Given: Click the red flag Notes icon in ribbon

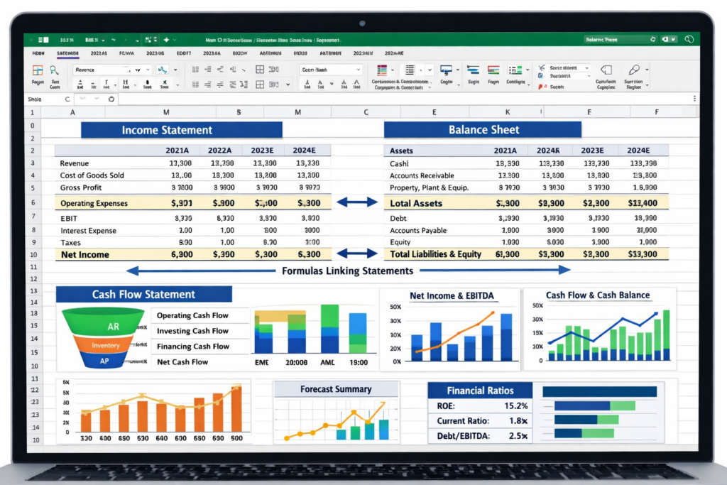Looking at the screenshot, I should point(541,87).
